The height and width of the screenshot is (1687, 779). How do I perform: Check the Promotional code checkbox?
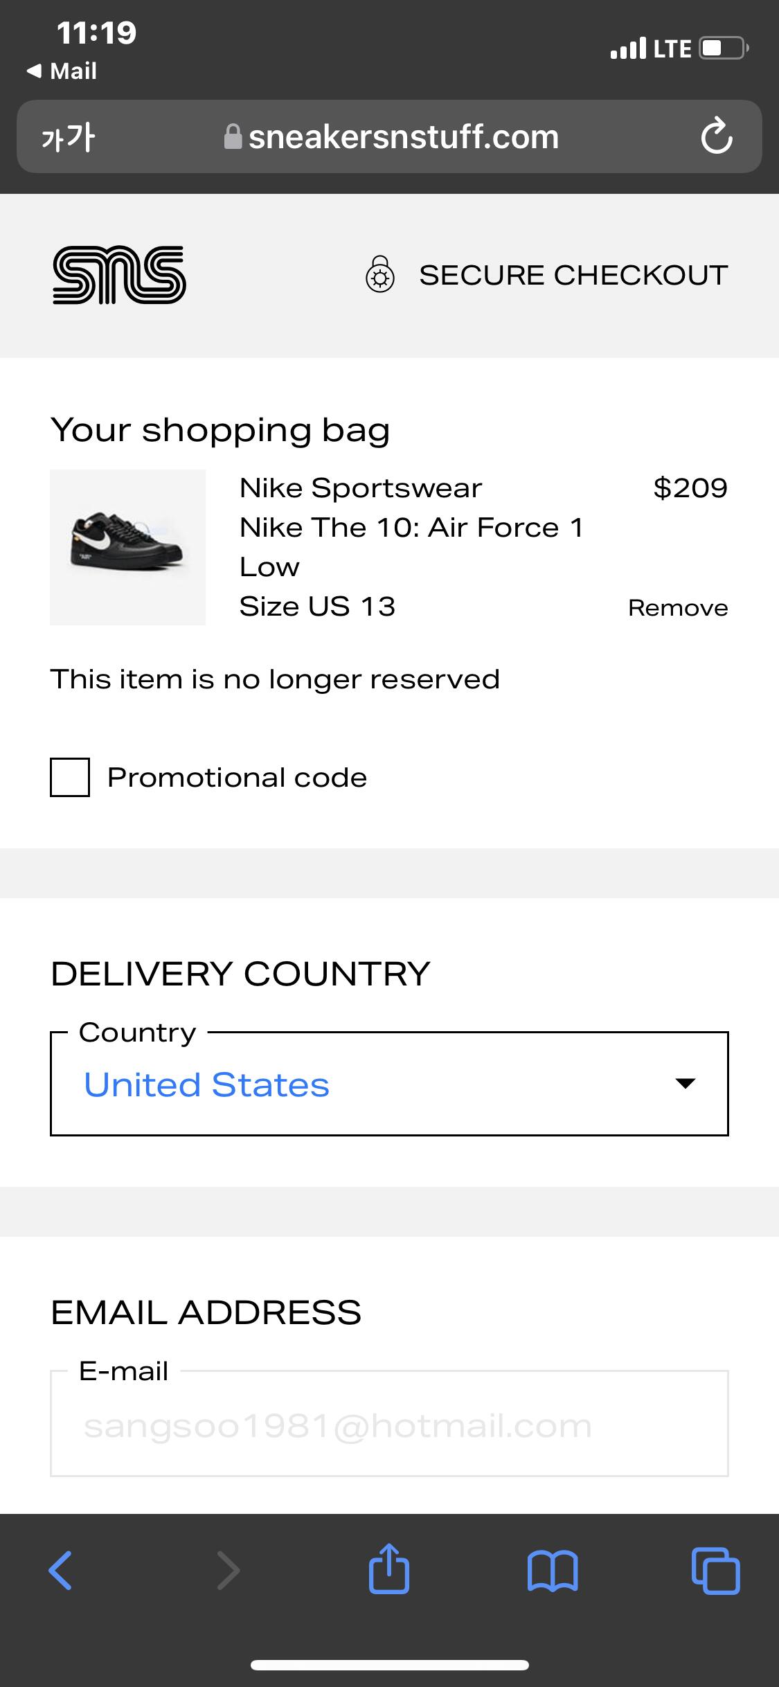(70, 777)
